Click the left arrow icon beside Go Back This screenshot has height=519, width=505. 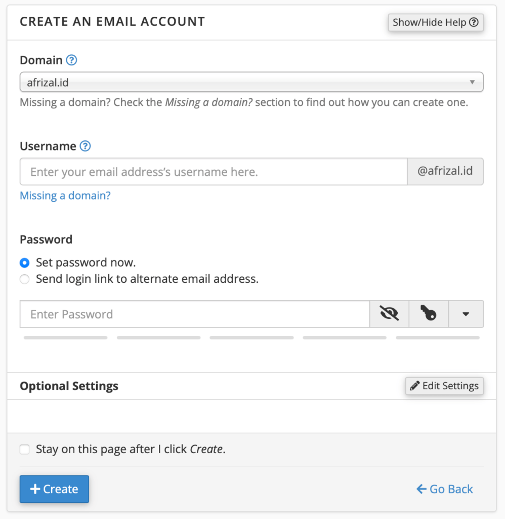(x=421, y=489)
